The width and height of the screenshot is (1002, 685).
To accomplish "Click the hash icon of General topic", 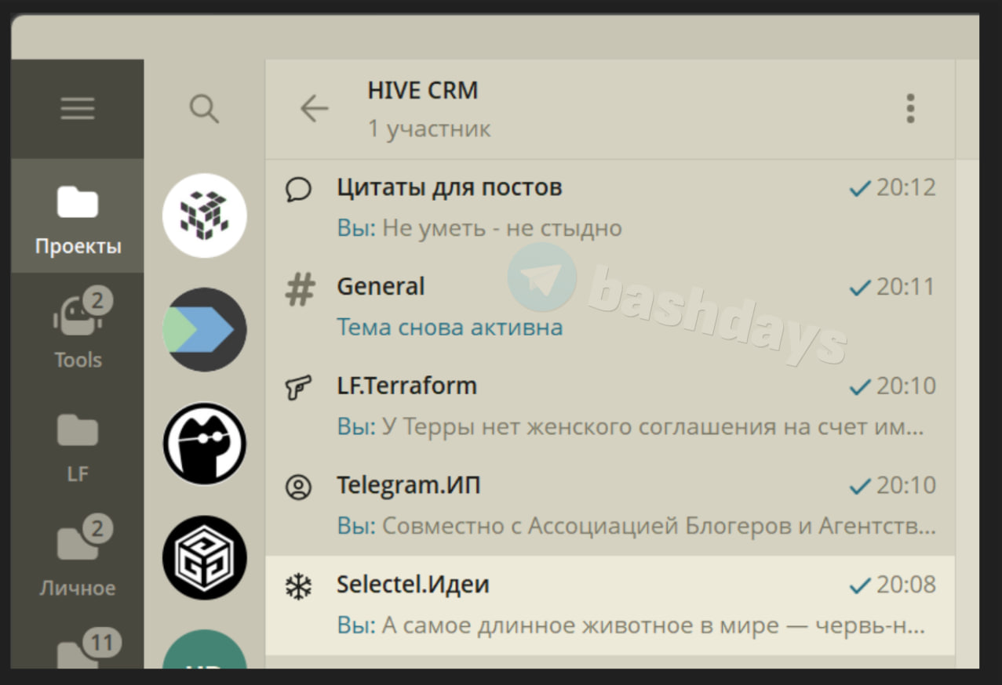I will tap(299, 289).
